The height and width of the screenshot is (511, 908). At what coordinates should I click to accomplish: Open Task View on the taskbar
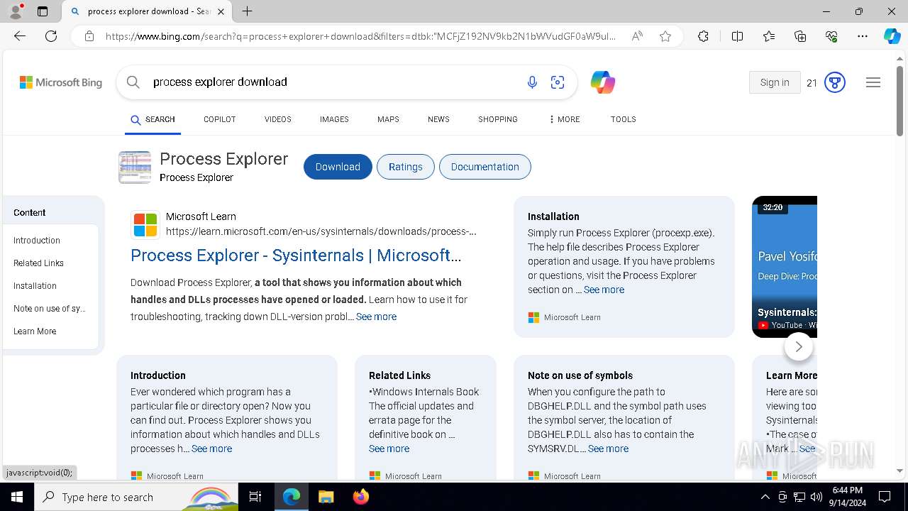[x=255, y=497]
